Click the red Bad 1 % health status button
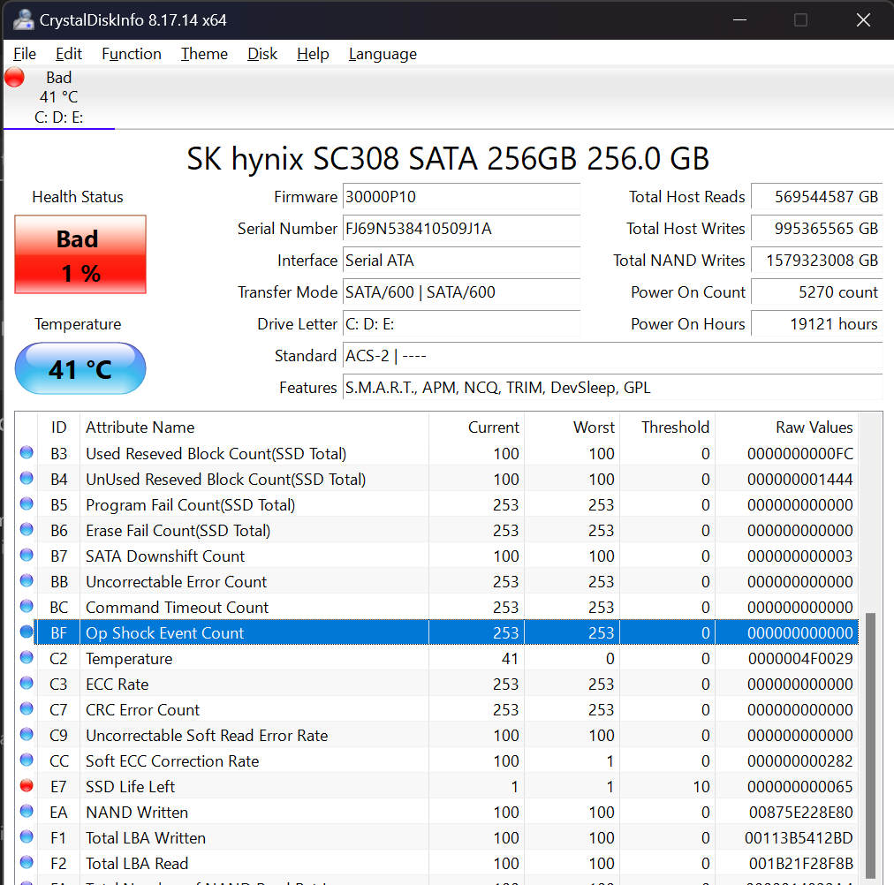The image size is (894, 885). coord(80,255)
